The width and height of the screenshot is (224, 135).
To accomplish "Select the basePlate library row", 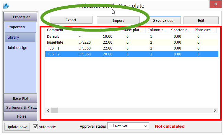I will point(132,42).
